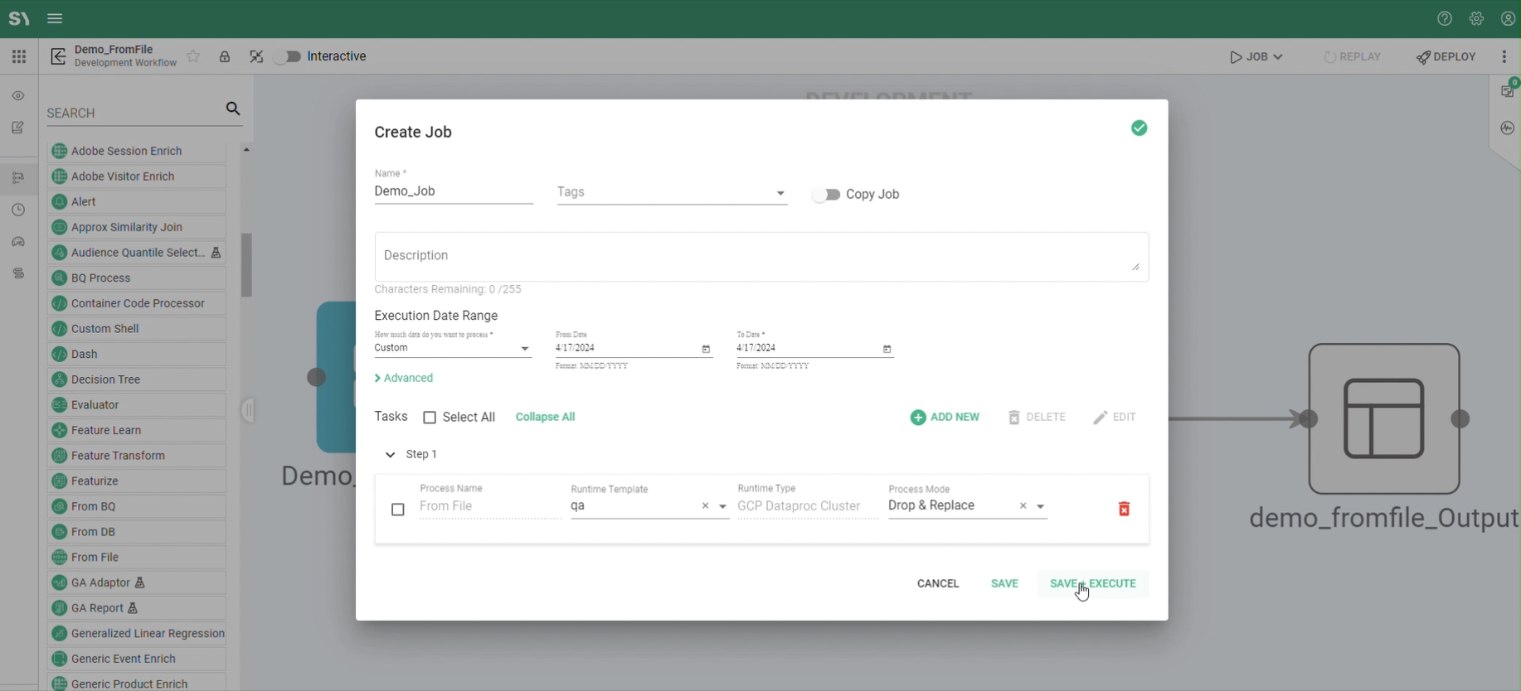Open the apps grid icon

pos(19,56)
